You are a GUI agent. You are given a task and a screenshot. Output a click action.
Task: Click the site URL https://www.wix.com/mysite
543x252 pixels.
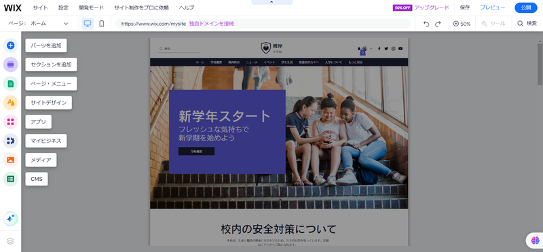[154, 24]
